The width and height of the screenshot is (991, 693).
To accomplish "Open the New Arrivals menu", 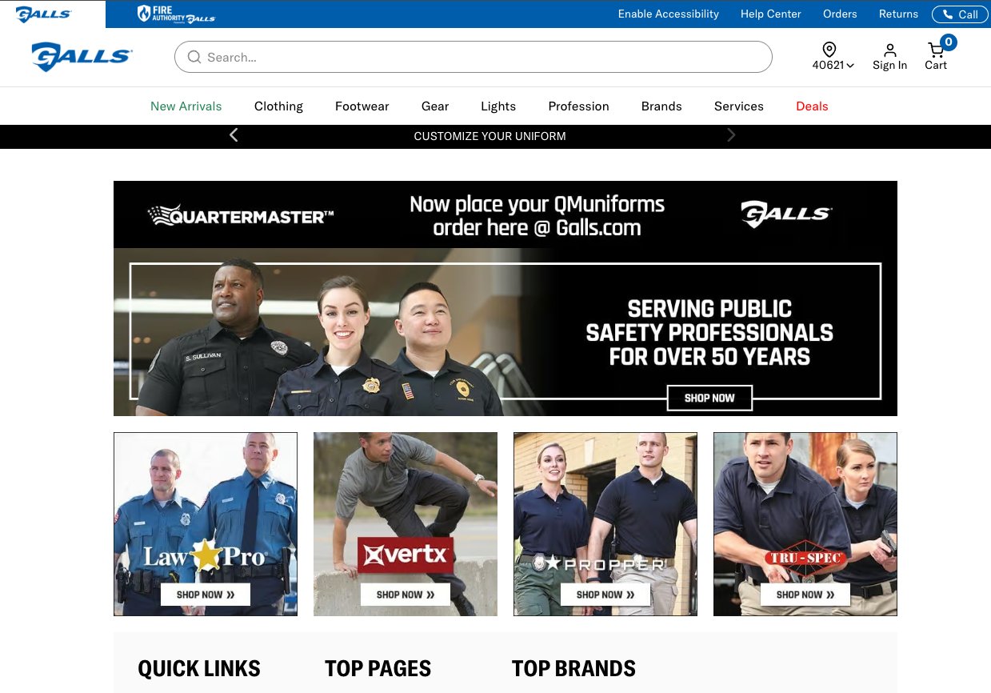I will tap(186, 106).
